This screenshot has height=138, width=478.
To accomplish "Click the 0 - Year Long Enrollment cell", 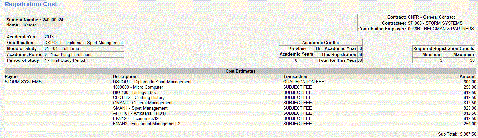I will pos(68,55).
